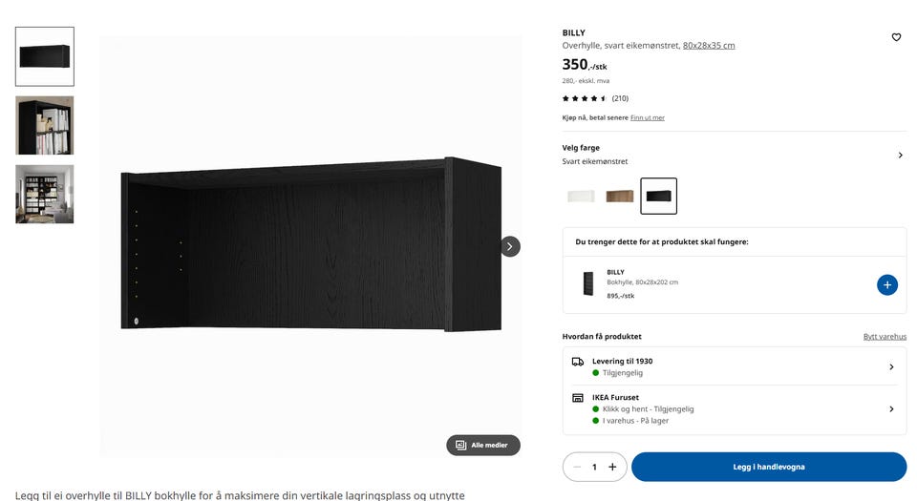Increase quantity with plus stepper

pyautogui.click(x=612, y=467)
